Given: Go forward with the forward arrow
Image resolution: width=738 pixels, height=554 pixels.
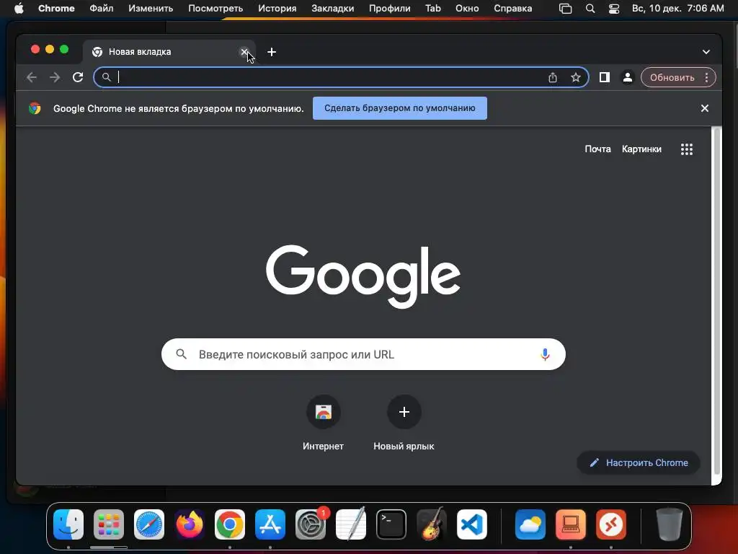Looking at the screenshot, I should click(55, 77).
